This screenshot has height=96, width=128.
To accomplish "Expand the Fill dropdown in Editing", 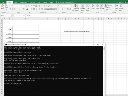I will coord(109,7).
